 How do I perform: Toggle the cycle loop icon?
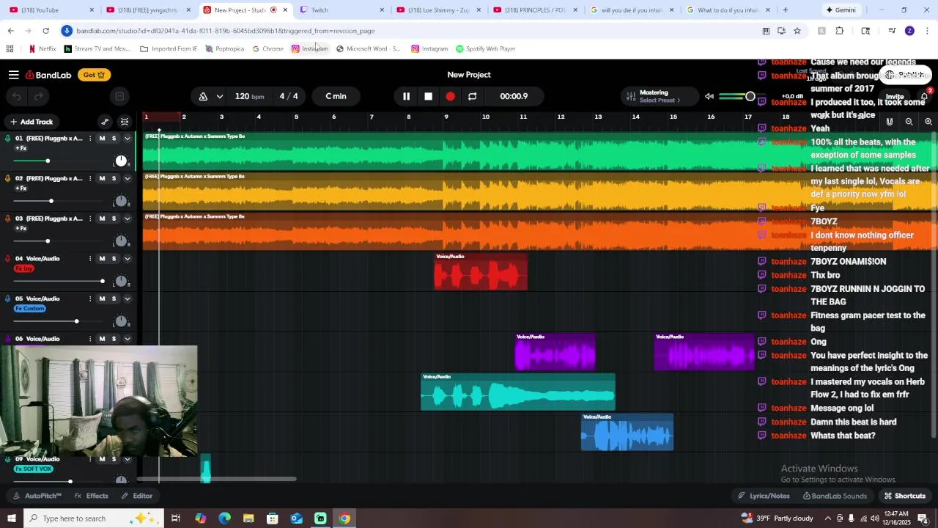coord(473,96)
